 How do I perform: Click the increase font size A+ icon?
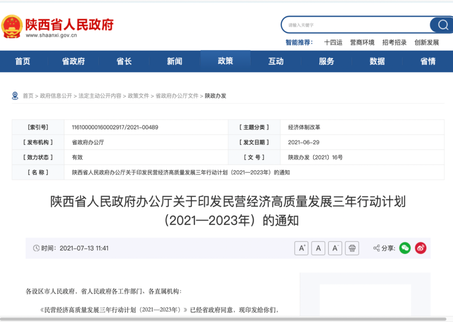point(301,248)
